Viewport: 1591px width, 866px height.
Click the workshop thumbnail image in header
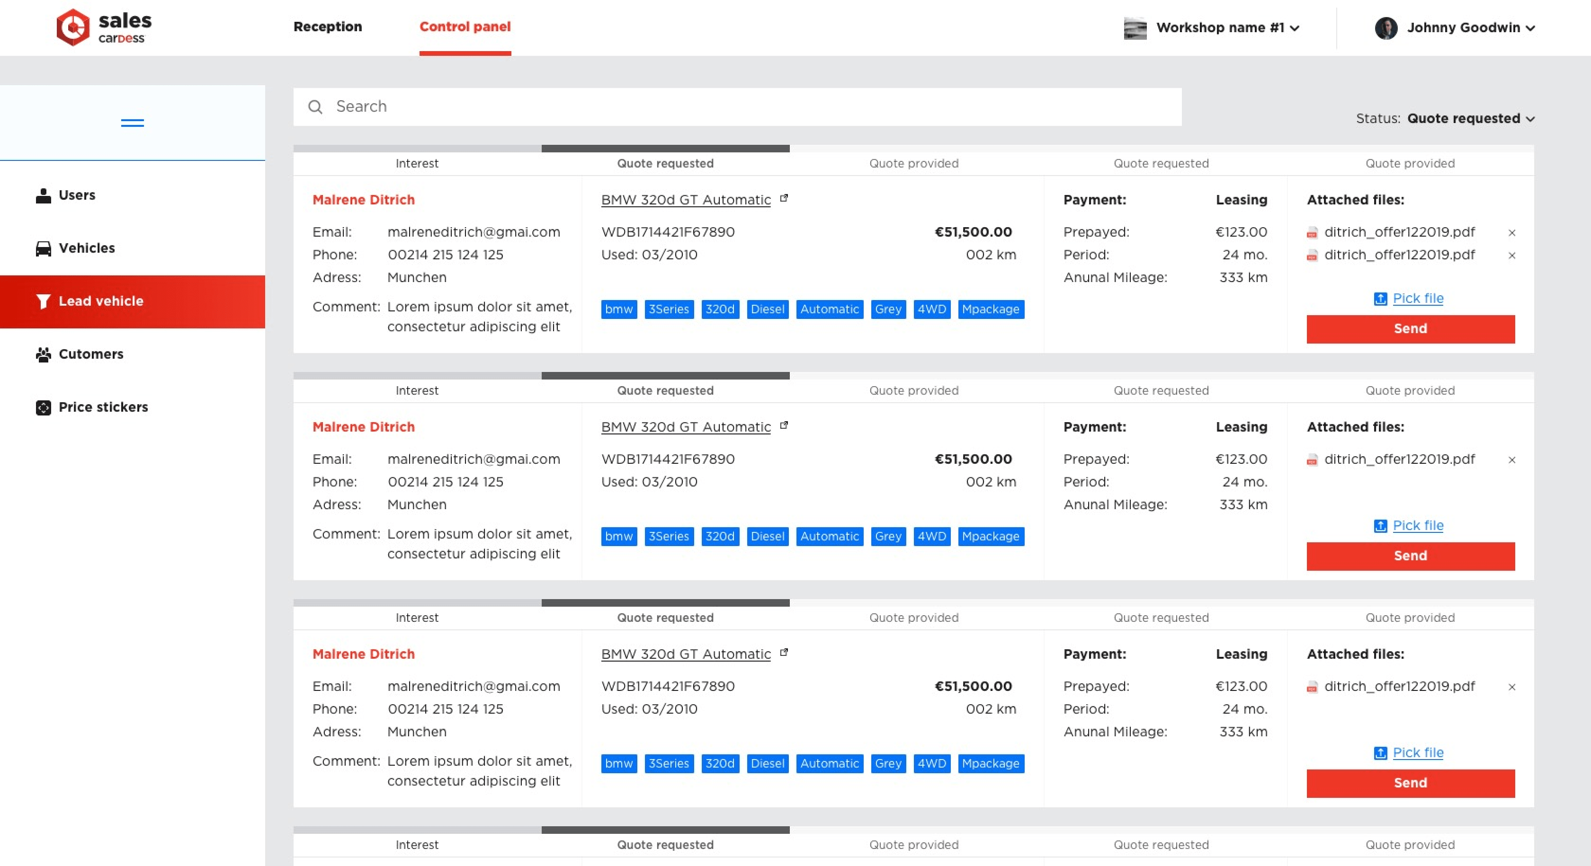pos(1135,28)
